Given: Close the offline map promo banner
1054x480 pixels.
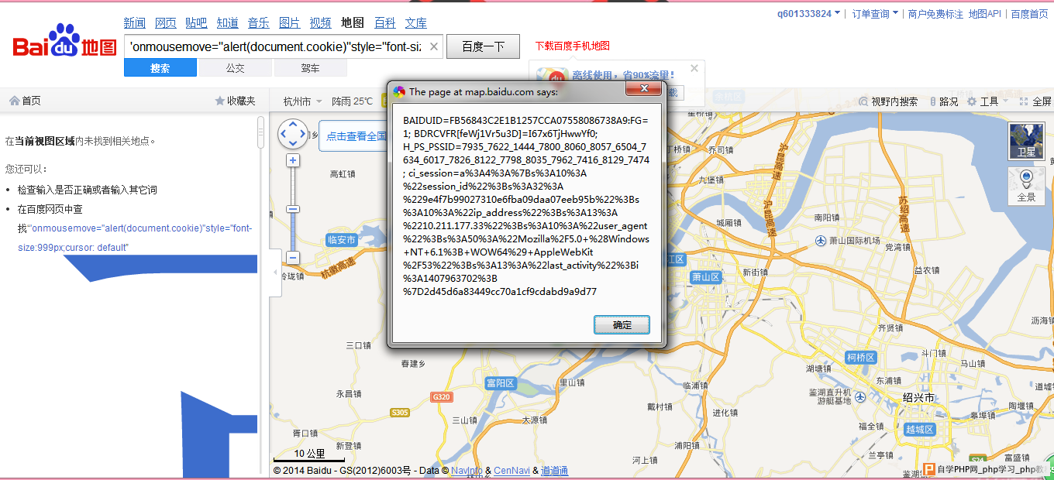Looking at the screenshot, I should [694, 68].
